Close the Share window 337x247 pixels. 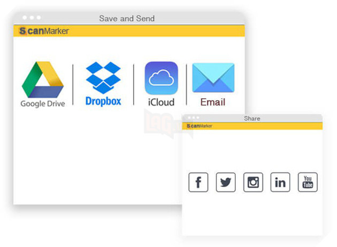[189, 117]
